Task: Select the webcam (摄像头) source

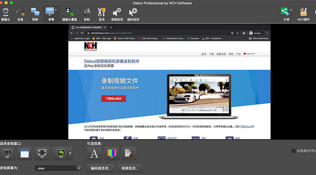Action: coord(6,14)
